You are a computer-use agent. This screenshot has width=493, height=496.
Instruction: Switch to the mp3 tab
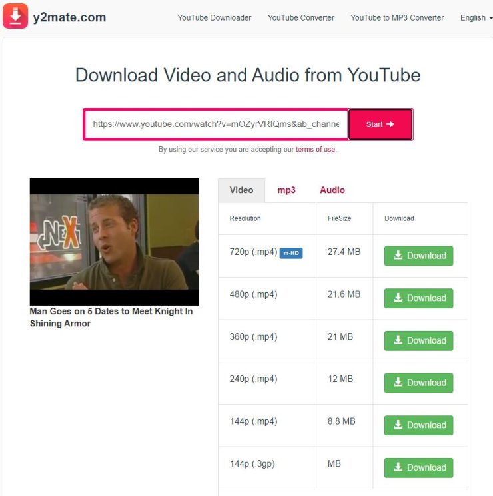tap(286, 190)
